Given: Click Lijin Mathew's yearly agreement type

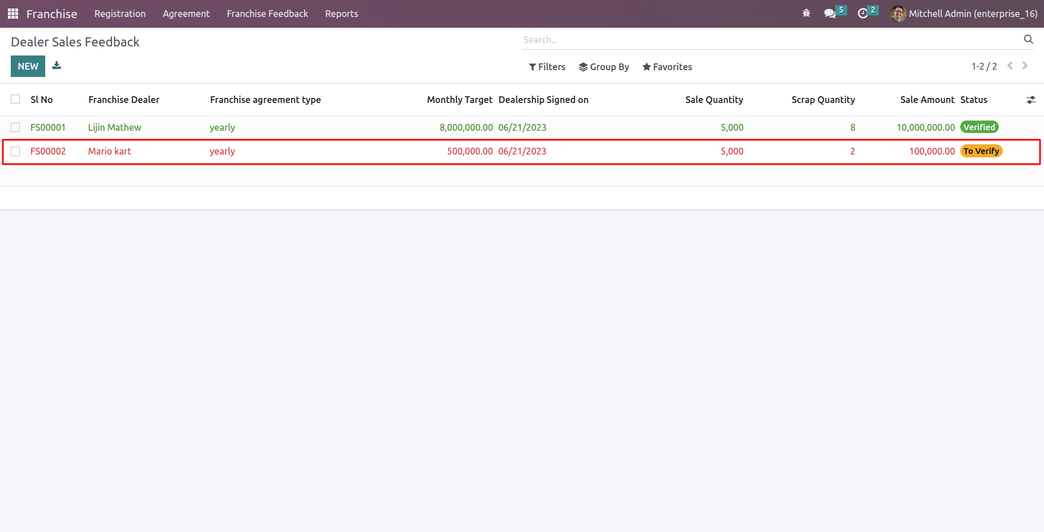Looking at the screenshot, I should pyautogui.click(x=222, y=127).
